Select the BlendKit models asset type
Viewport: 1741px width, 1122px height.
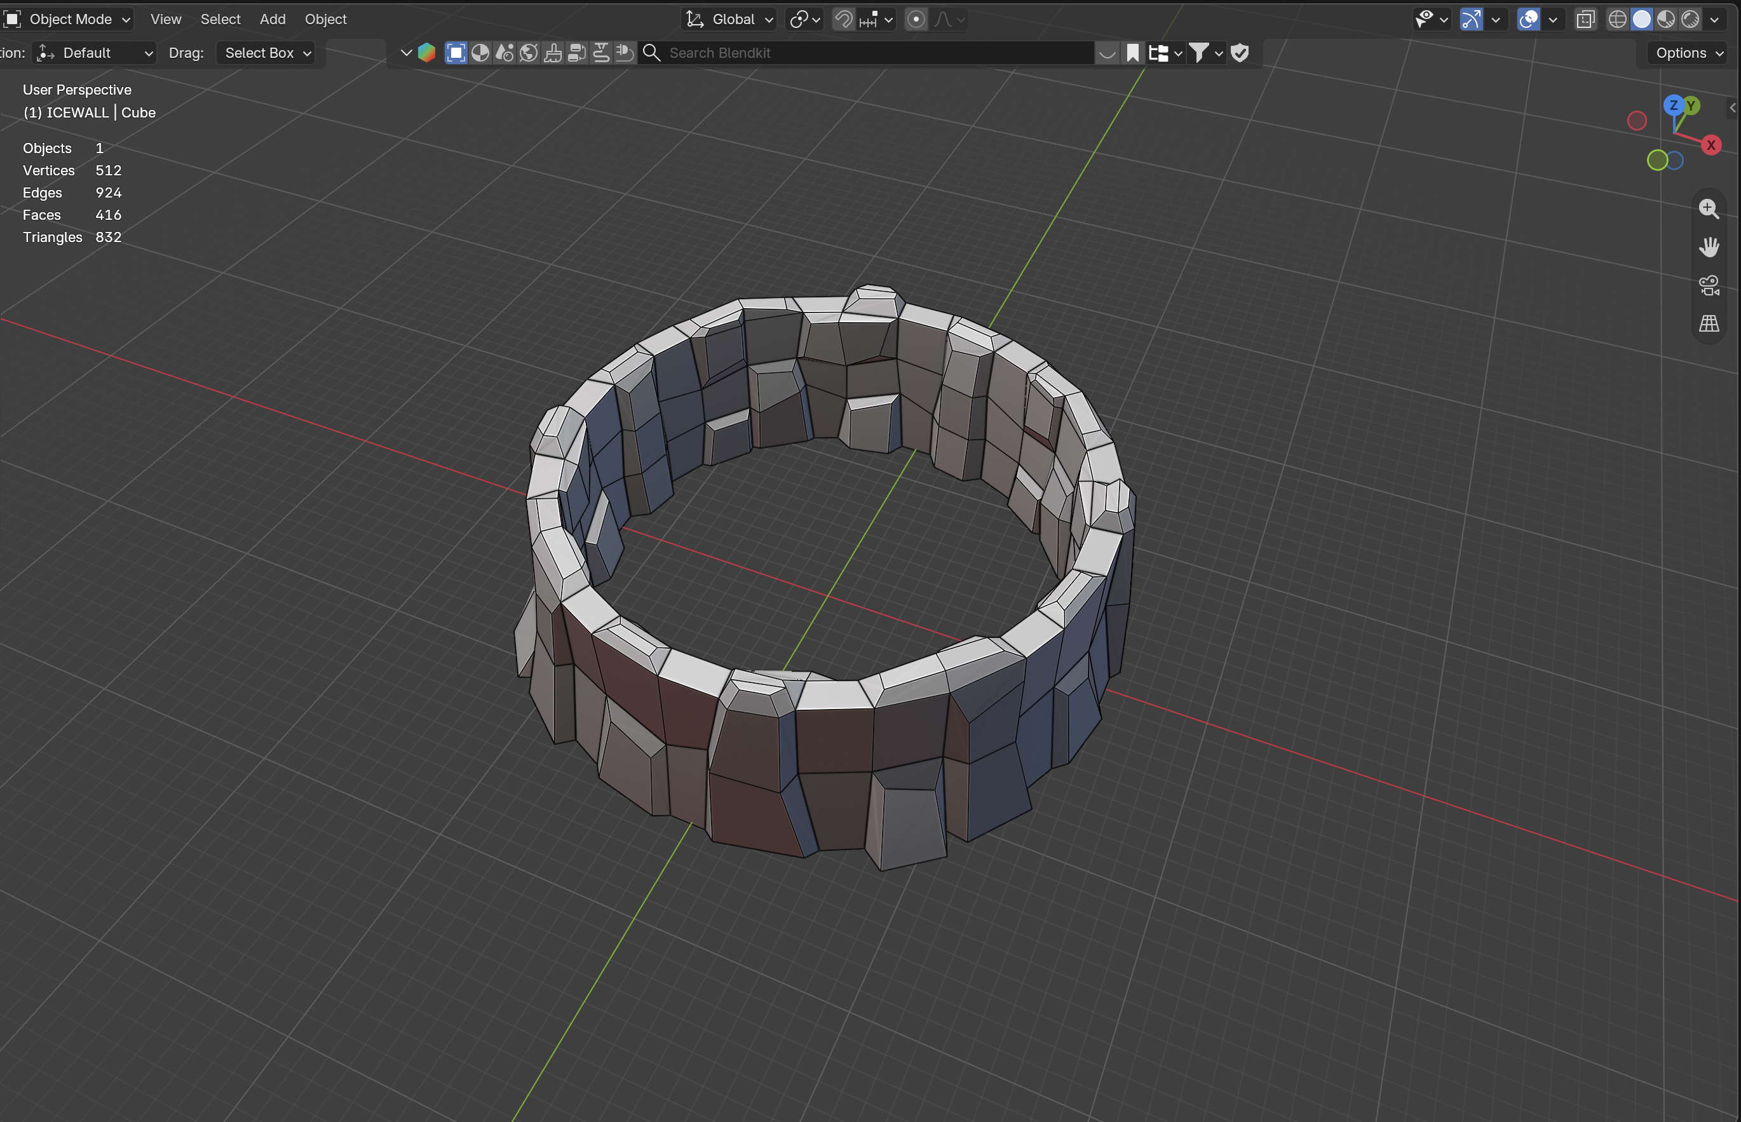tap(456, 53)
